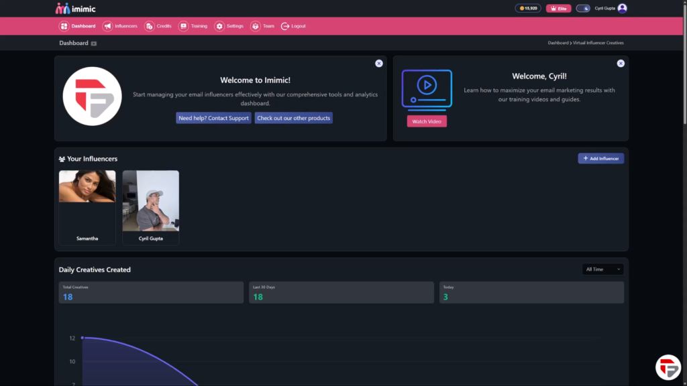Click the Dashboard icon in navigation bar
687x386 pixels.
click(x=64, y=26)
